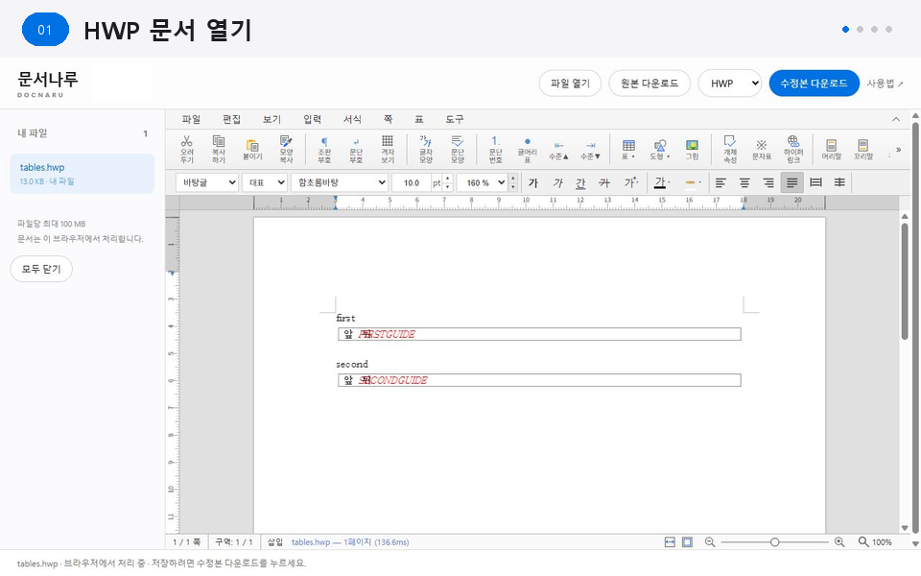Screen dimensions: 921x576
Task: Open the 사용법 link
Action: pyautogui.click(x=885, y=84)
